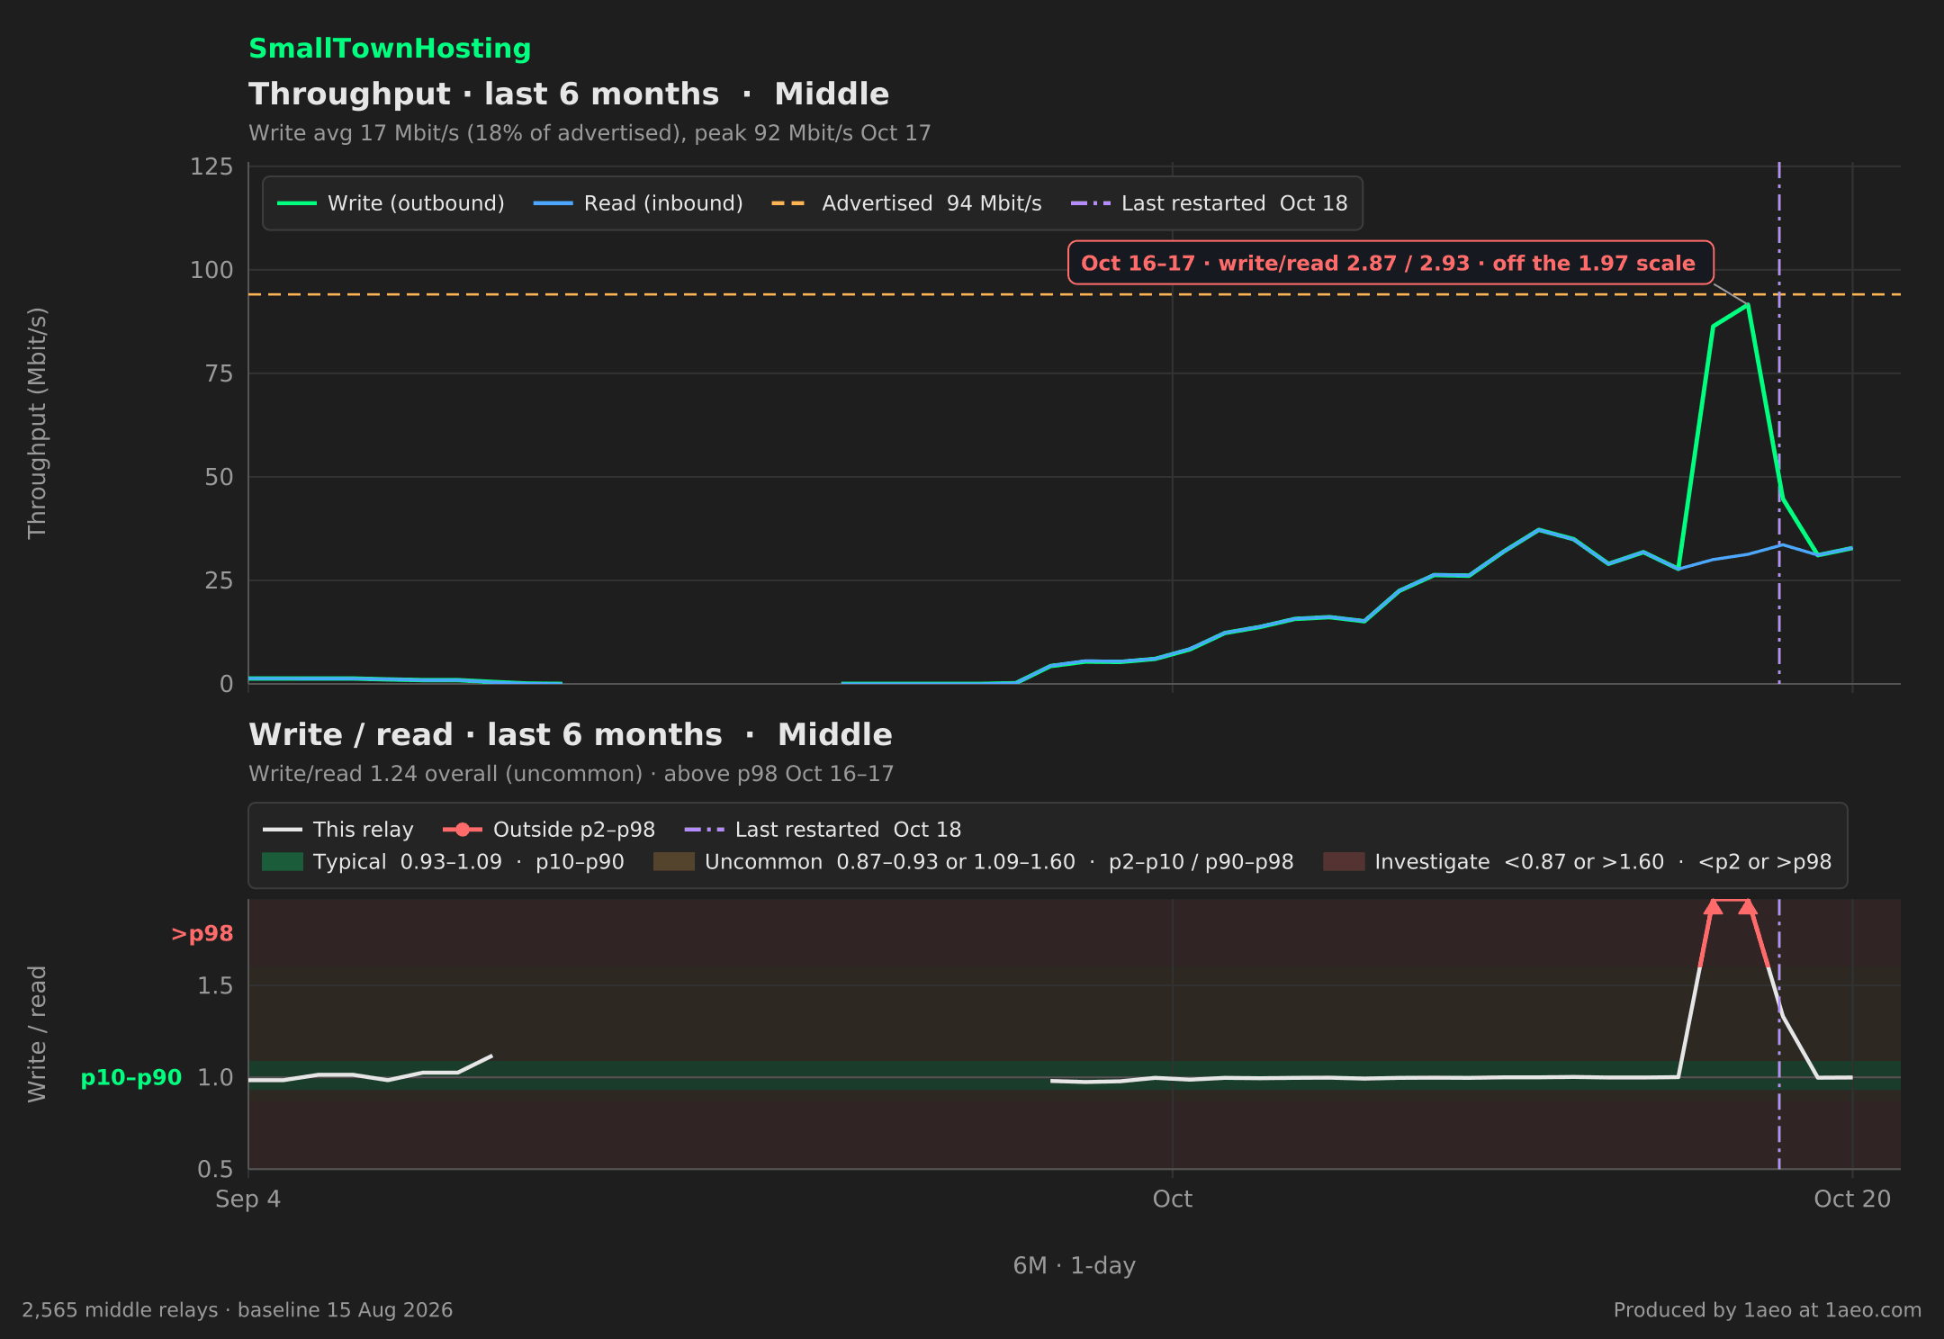Click the left red off-scale triangle marker

(1714, 907)
